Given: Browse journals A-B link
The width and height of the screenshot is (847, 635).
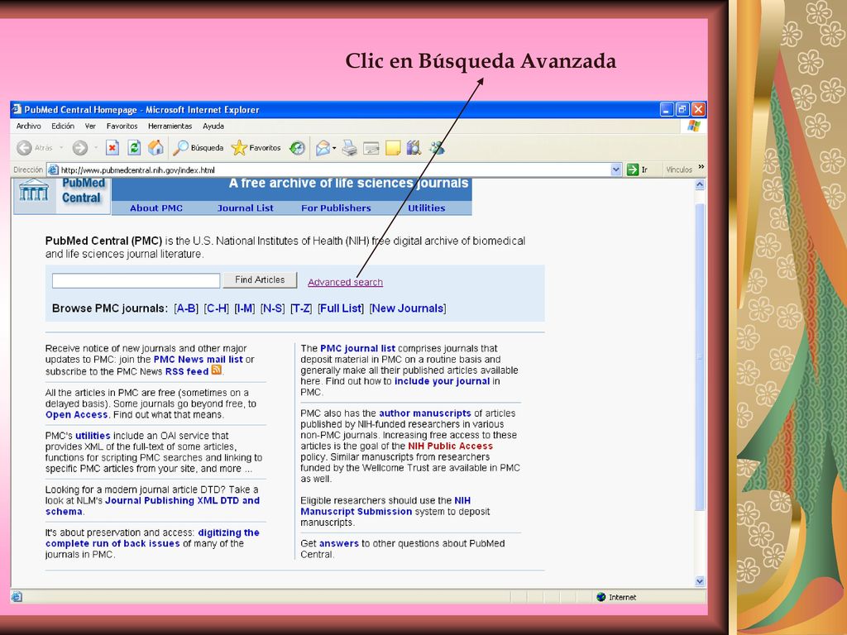Looking at the screenshot, I should tap(186, 308).
